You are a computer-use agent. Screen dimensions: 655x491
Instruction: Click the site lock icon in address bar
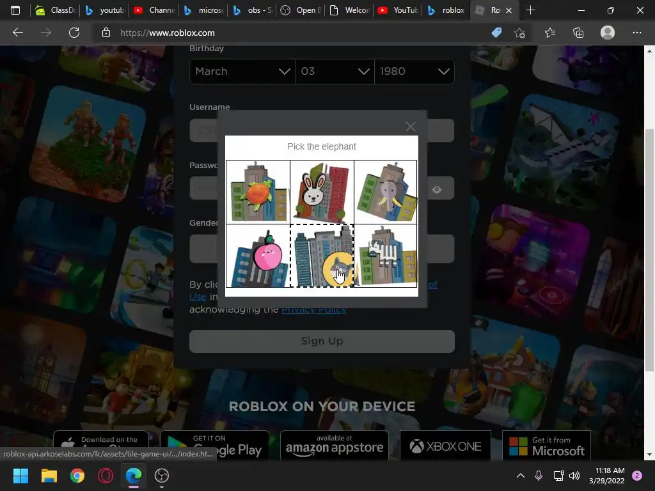(106, 33)
